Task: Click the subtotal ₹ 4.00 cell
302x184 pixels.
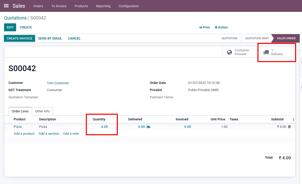Action: point(282,127)
